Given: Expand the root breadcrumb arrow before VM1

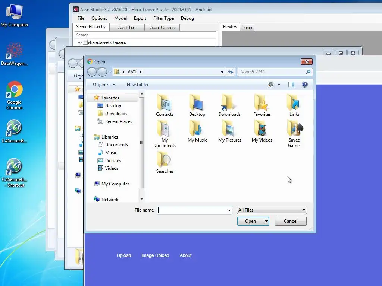Looking at the screenshot, I should click(123, 72).
